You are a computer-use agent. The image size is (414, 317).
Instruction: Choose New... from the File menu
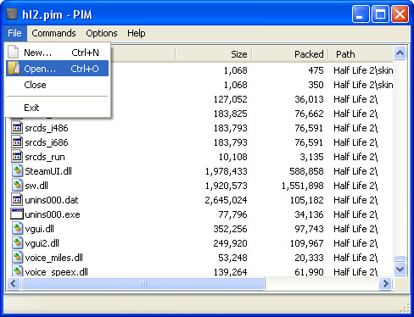[x=57, y=53]
